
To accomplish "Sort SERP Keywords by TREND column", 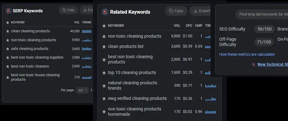I will coord(87,22).
